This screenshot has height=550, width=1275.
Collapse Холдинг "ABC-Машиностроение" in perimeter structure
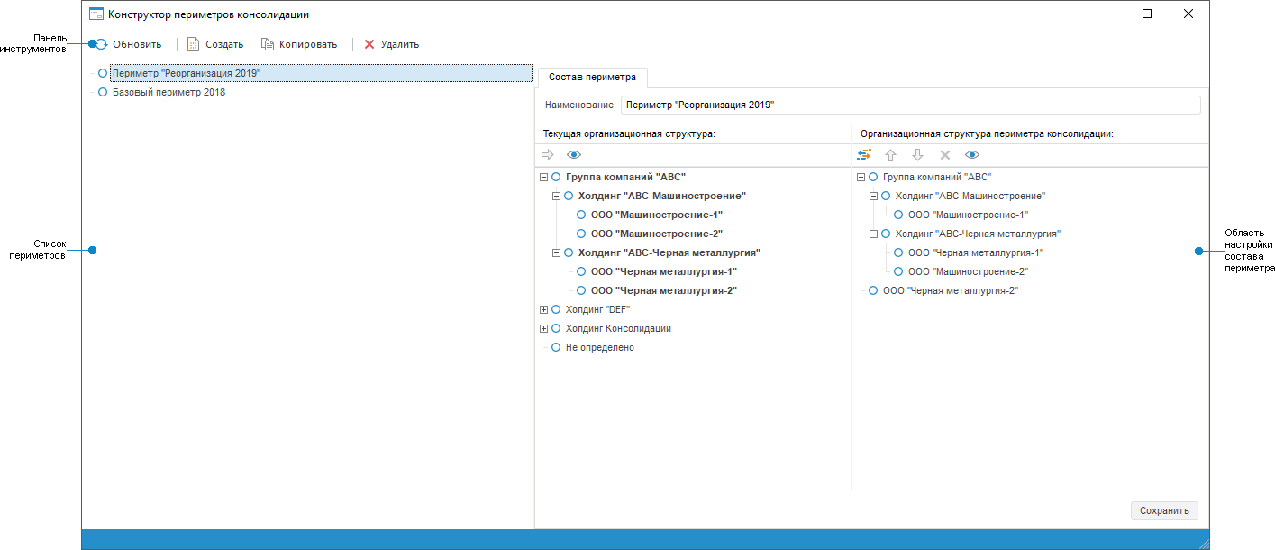pos(873,196)
